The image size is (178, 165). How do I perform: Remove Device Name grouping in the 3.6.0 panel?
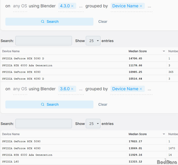click(141, 89)
